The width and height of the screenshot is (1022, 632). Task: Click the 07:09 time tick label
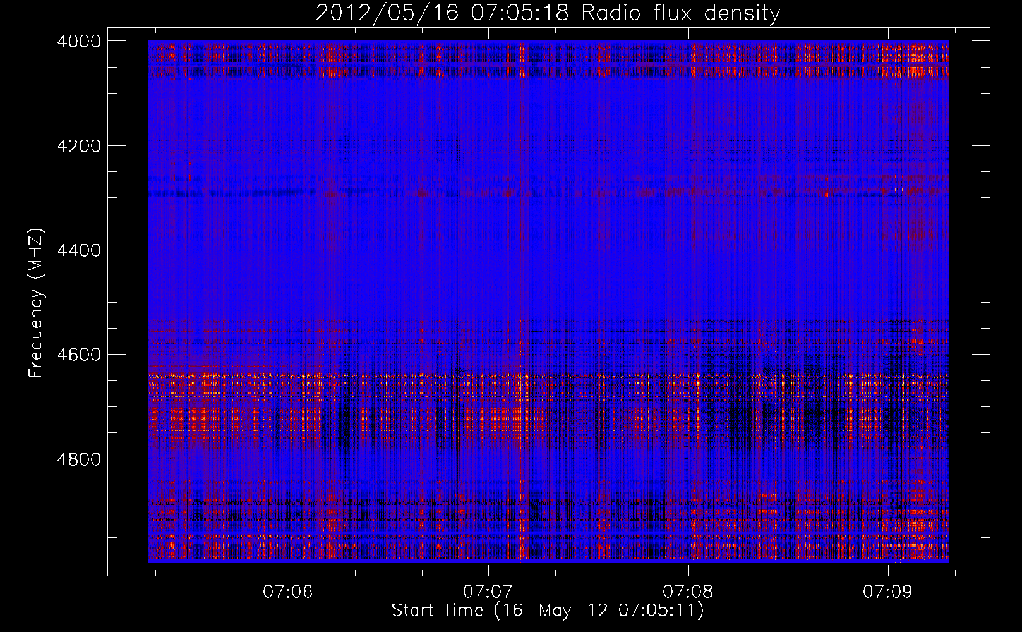click(x=888, y=592)
